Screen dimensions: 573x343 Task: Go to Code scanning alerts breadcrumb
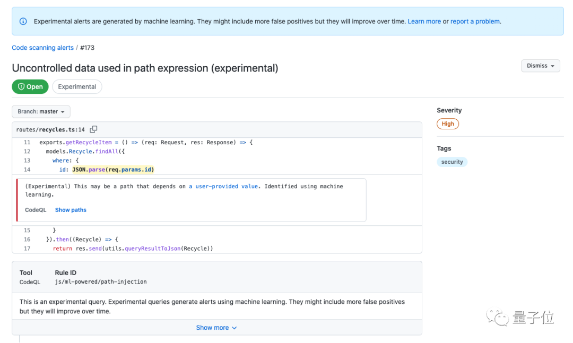(x=43, y=48)
